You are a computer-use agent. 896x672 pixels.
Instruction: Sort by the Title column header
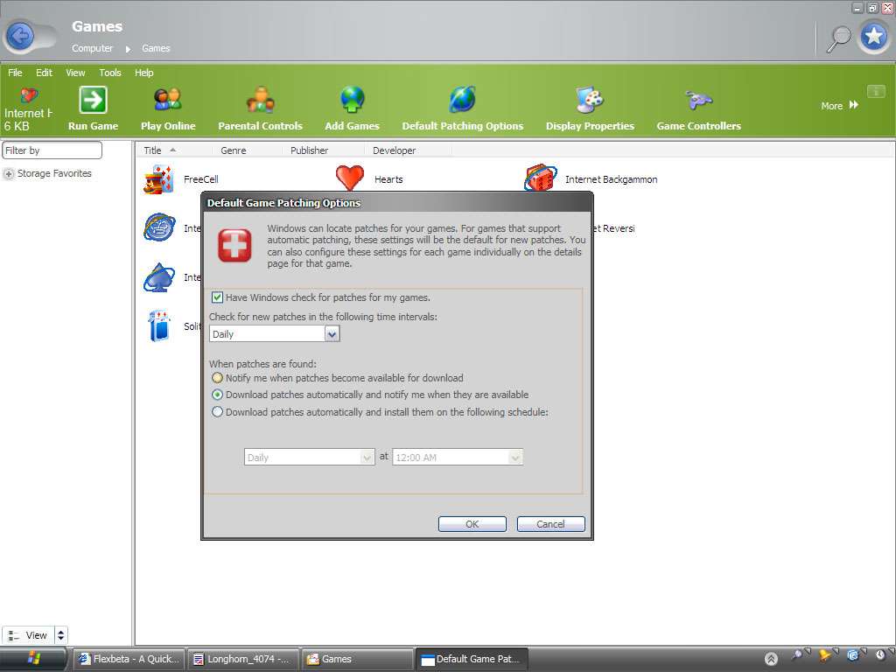(152, 150)
